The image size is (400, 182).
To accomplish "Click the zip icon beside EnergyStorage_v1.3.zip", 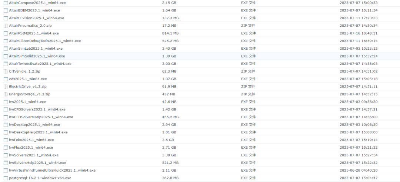I will coord(6,94).
